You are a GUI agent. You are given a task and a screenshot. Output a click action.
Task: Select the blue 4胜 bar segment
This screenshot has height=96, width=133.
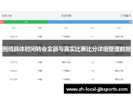pyautogui.click(x=90, y=22)
